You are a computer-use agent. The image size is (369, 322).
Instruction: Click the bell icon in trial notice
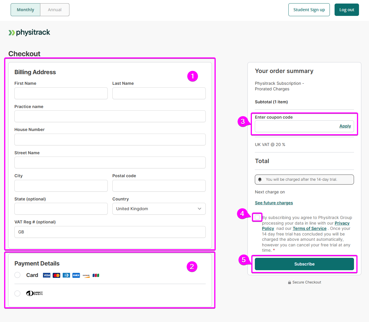(x=260, y=180)
